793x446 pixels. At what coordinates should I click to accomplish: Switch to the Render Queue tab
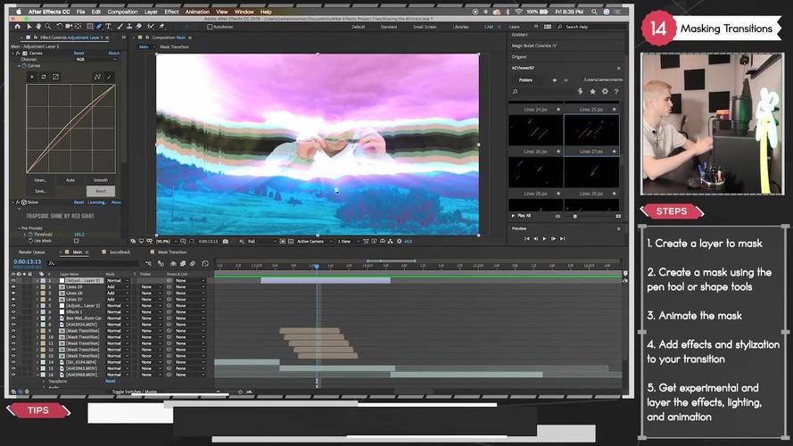pyautogui.click(x=32, y=252)
